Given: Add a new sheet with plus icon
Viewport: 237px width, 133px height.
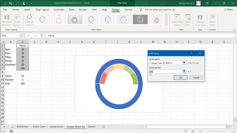Looking at the screenshot, I should tap(103, 127).
